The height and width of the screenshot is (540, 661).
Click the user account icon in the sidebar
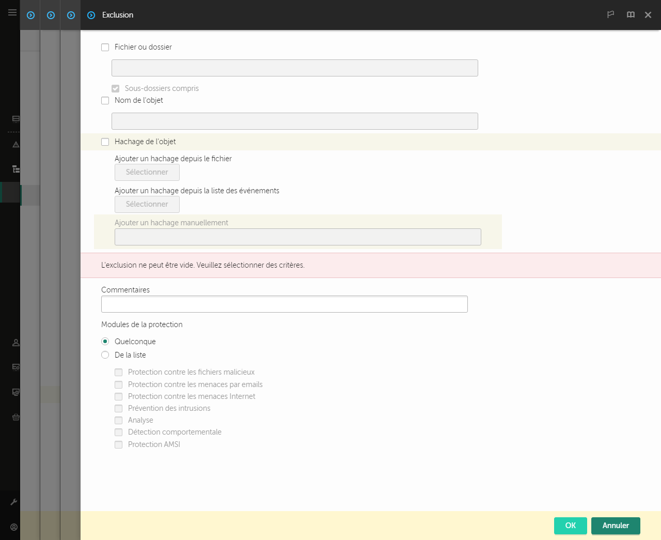click(15, 343)
